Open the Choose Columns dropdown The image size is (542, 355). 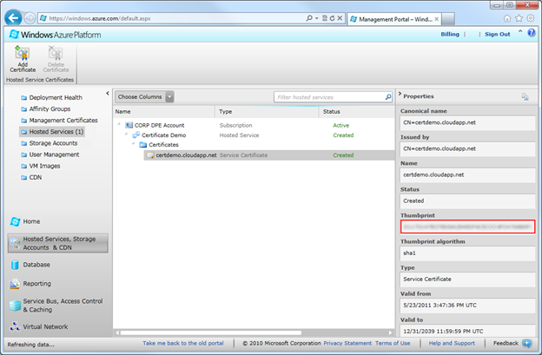click(145, 96)
